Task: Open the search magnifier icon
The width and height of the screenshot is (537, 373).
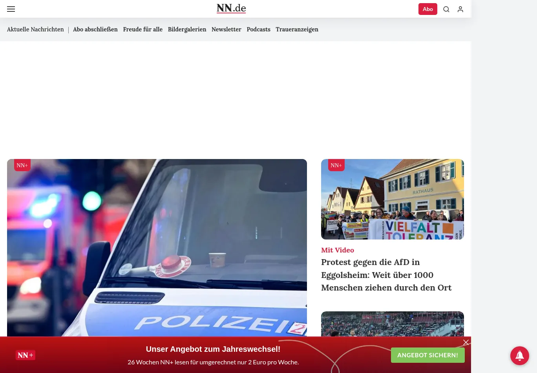Action: coord(446,9)
